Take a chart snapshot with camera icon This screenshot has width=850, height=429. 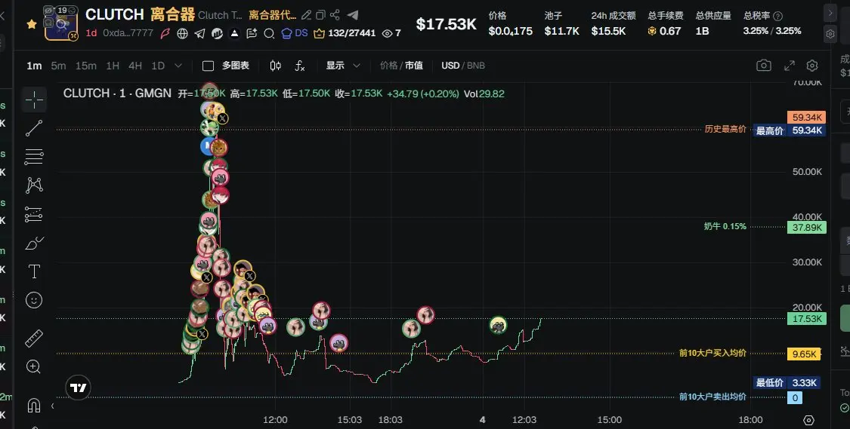pos(764,66)
